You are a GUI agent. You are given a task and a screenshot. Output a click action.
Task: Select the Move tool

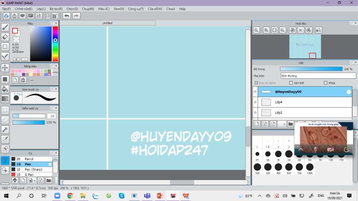[5, 68]
